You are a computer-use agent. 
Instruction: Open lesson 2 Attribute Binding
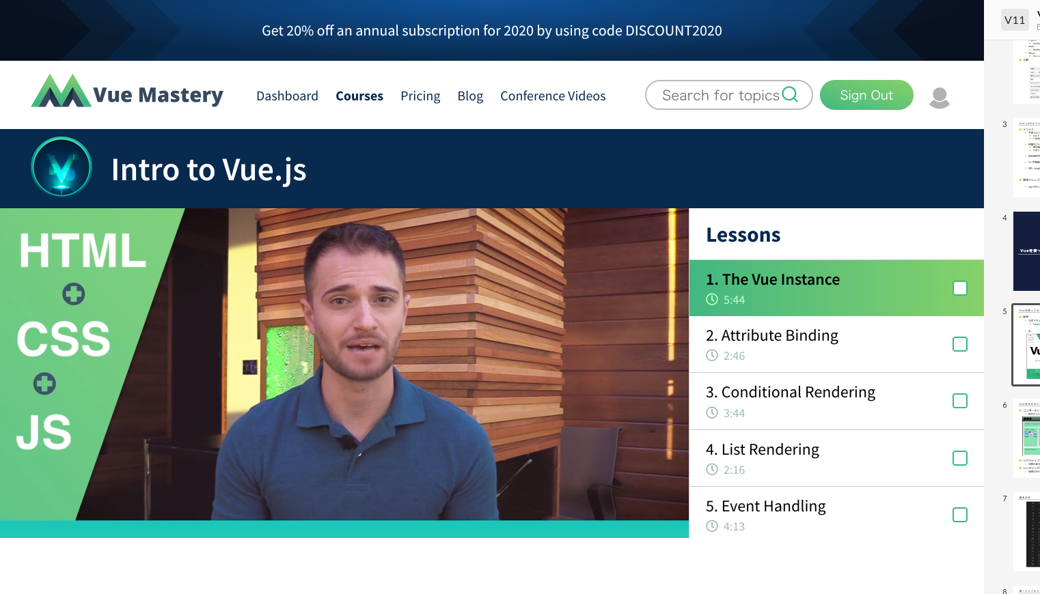(x=836, y=344)
